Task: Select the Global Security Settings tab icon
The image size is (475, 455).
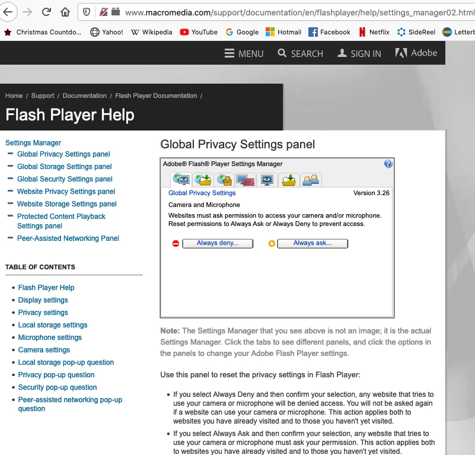Action: click(224, 180)
